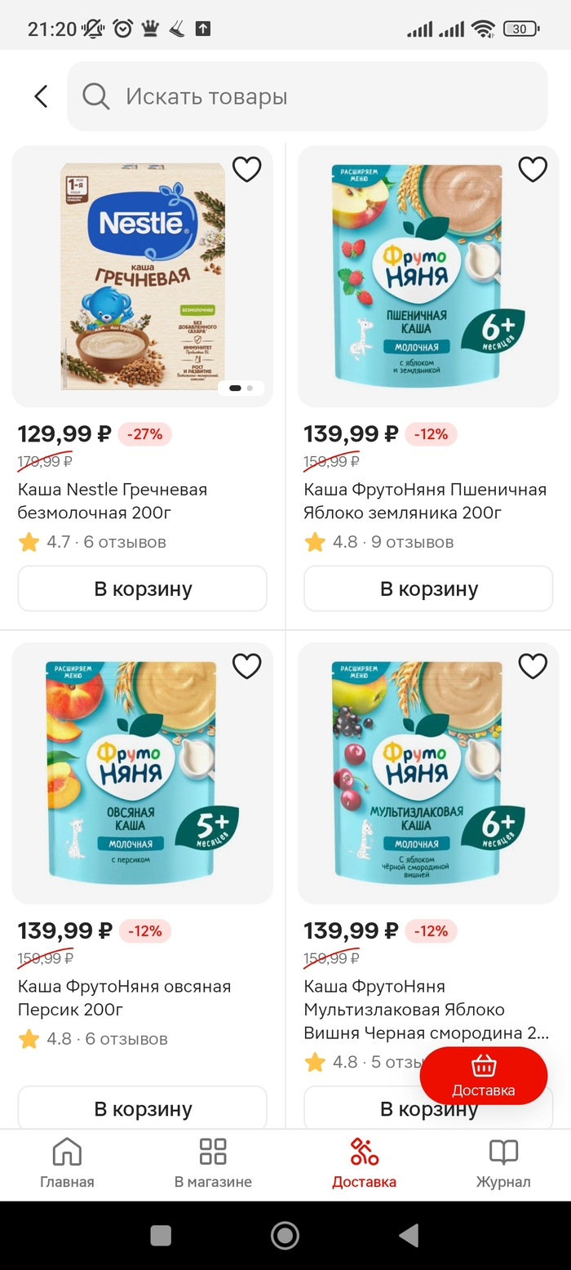Toggle heart on ФрутоНяня Пшеничная каша
This screenshot has height=1270, width=571.
[x=533, y=169]
